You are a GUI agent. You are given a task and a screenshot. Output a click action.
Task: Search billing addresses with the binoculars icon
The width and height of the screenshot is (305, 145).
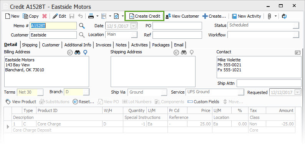(x=78, y=53)
